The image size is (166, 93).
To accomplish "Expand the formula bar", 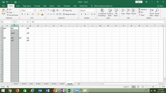I will point(164,22).
